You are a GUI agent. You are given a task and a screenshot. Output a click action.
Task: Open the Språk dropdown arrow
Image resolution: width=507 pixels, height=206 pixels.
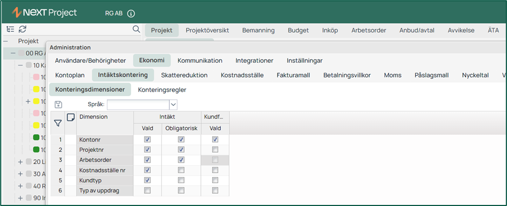[173, 105]
